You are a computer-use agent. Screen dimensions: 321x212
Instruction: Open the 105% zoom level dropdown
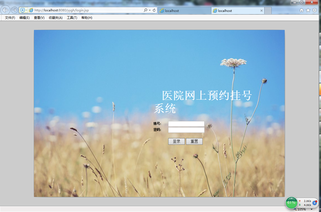click(x=312, y=209)
